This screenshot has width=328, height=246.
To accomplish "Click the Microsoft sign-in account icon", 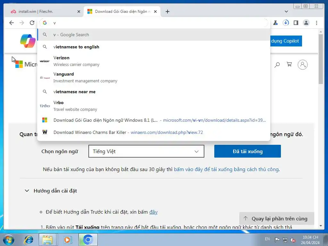I will [x=302, y=65].
